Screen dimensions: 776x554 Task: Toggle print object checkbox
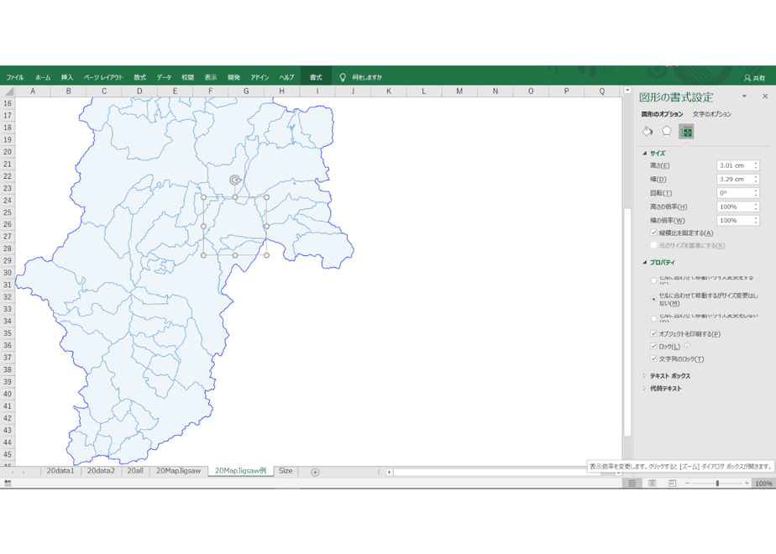tap(653, 333)
